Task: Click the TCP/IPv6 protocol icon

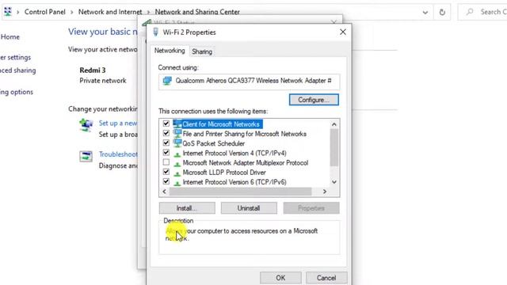Action: (177, 183)
